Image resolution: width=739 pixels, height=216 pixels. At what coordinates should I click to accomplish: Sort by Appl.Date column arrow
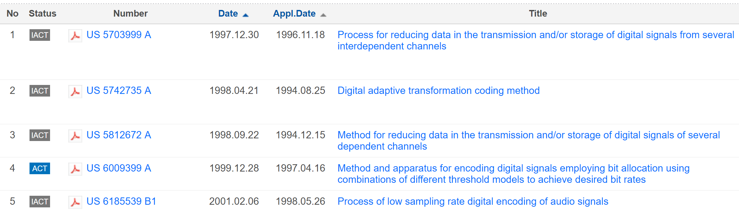[323, 15]
